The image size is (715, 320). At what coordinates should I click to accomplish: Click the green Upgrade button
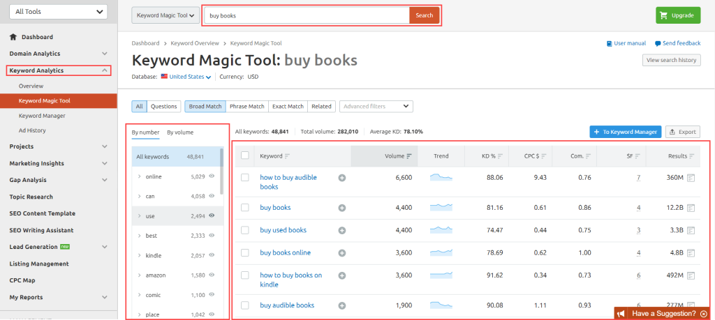(x=678, y=15)
